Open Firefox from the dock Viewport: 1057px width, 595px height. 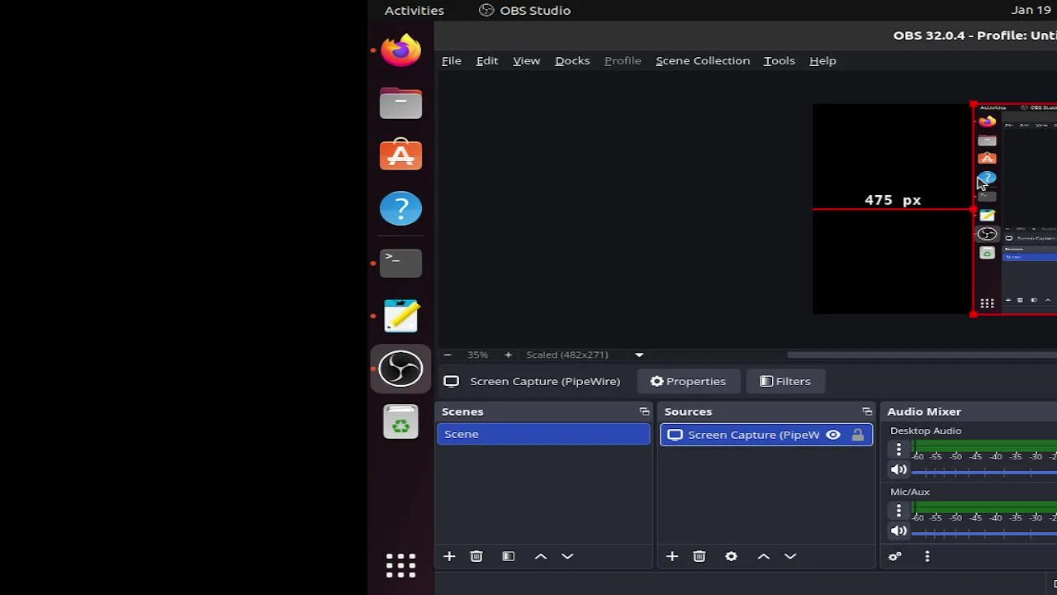pyautogui.click(x=401, y=50)
